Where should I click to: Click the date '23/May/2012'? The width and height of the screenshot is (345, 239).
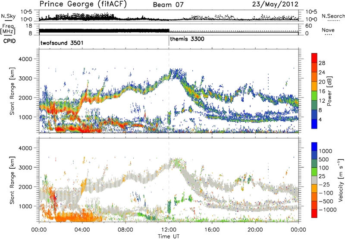(x=275, y=4)
